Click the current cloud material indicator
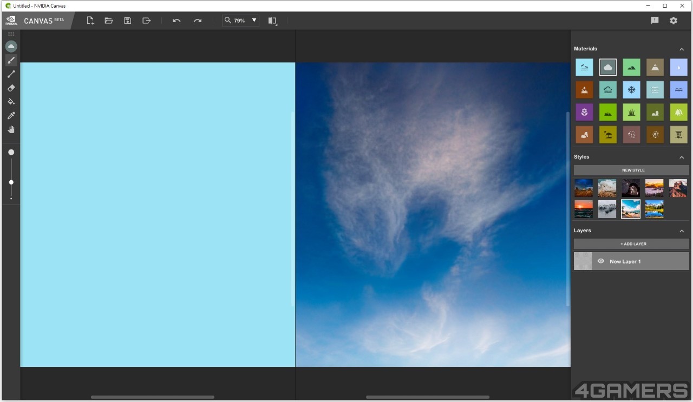The height and width of the screenshot is (402, 693). [11, 47]
